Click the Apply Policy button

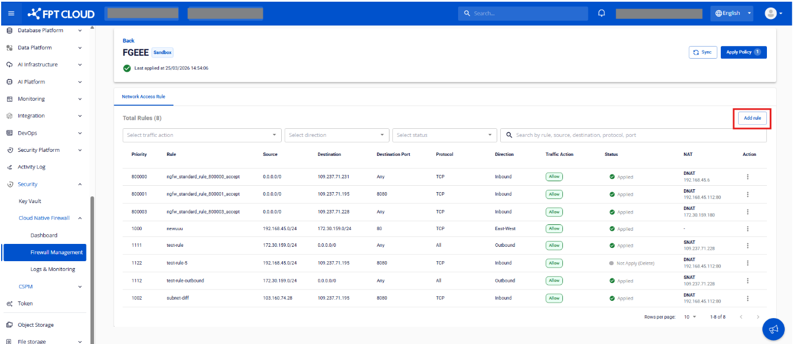(x=743, y=52)
